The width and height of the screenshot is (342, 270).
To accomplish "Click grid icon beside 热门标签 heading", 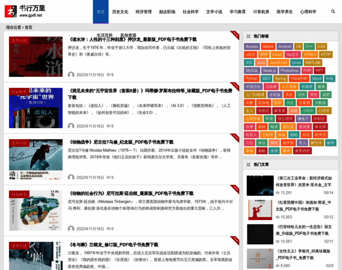I will 248,36.
